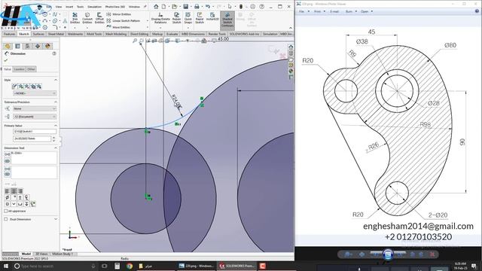The height and width of the screenshot is (271, 482).
Task: Click the Convert Entities tool
Action: (87, 18)
